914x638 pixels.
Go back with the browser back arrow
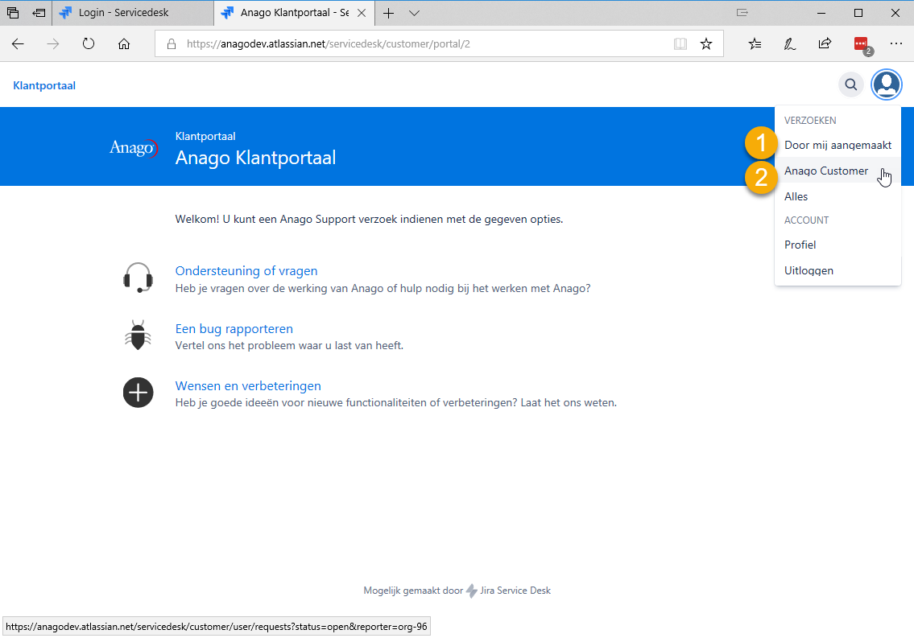[x=18, y=43]
